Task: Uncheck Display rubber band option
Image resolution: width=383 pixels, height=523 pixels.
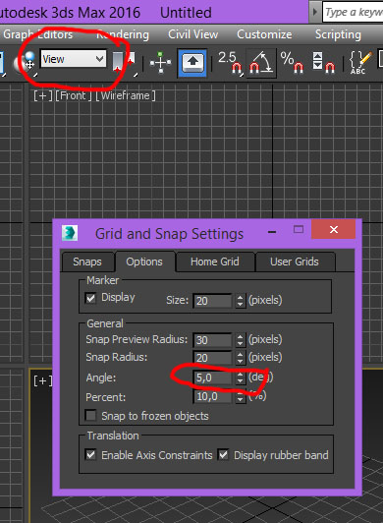Action: tap(223, 455)
